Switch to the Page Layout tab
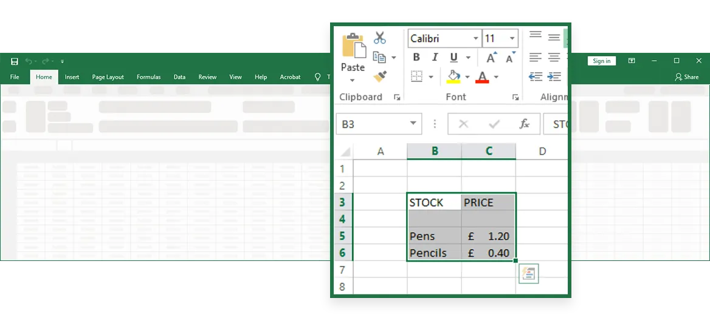 tap(108, 77)
